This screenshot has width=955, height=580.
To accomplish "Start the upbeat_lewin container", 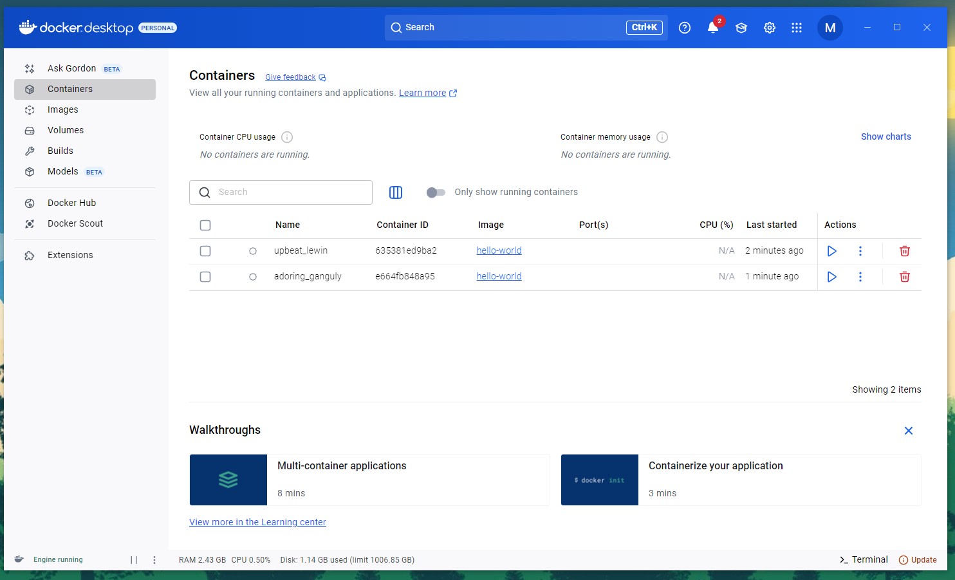I will coord(832,251).
